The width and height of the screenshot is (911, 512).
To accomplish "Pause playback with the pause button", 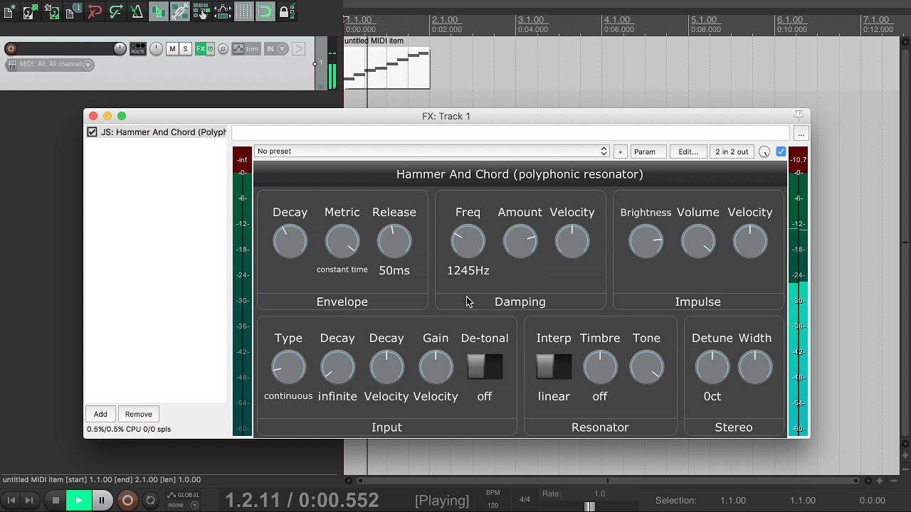I will coord(102,501).
